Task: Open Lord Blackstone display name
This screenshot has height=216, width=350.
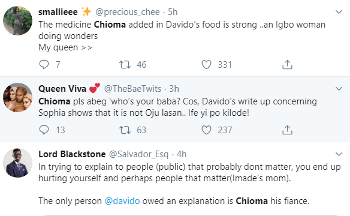Action: (72, 154)
